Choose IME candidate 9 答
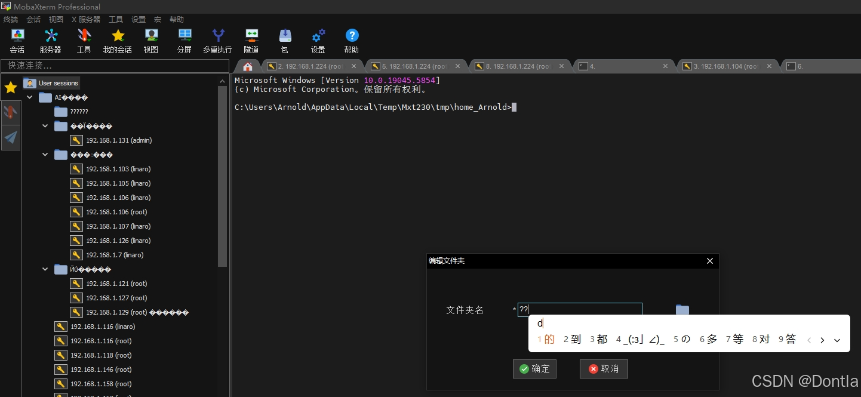 tap(787, 340)
